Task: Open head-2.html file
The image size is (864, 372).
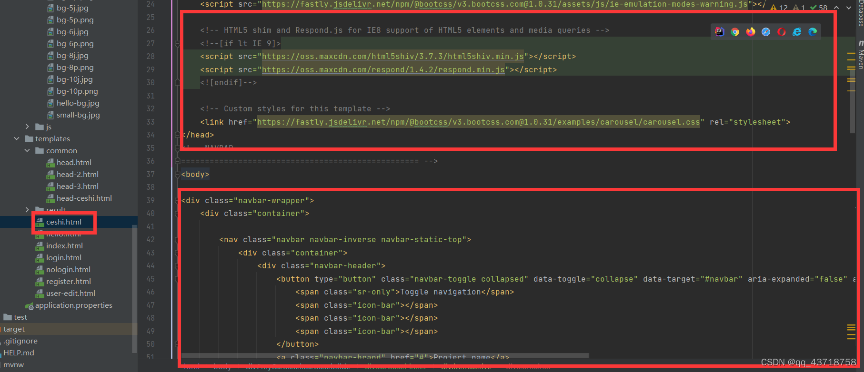Action: click(78, 175)
